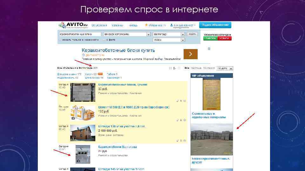Screen dimensions: 305x171
Task: Open the yellow sign VIP thumbnail
Action: [x=212, y=94]
